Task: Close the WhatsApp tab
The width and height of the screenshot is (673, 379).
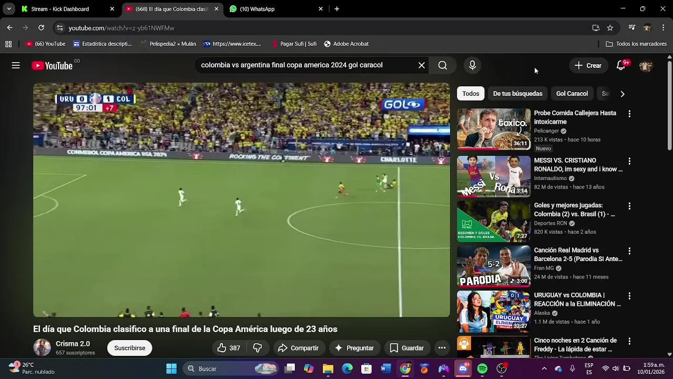Action: 321,9
